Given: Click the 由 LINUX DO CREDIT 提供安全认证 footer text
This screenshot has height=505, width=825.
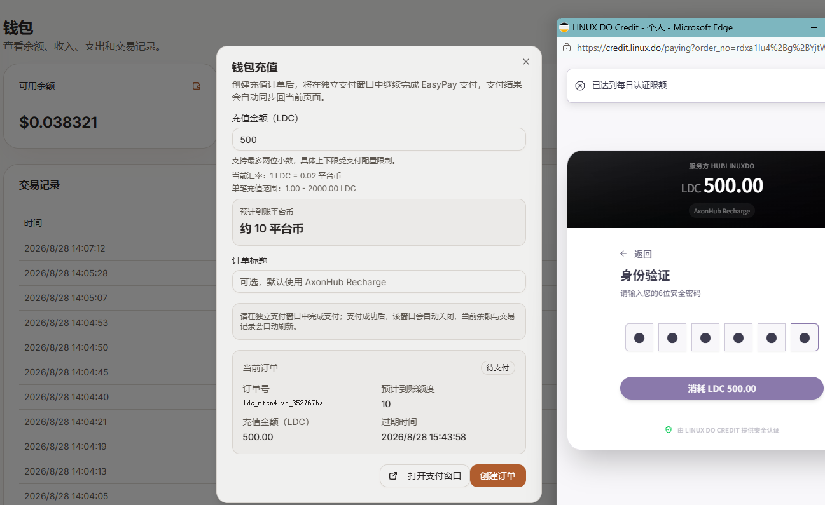Looking at the screenshot, I should point(728,430).
